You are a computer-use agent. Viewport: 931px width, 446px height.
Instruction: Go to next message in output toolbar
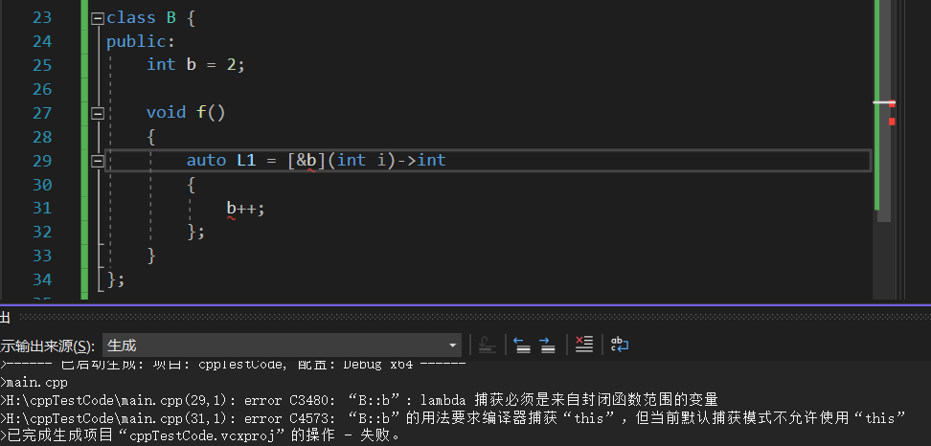pos(547,345)
